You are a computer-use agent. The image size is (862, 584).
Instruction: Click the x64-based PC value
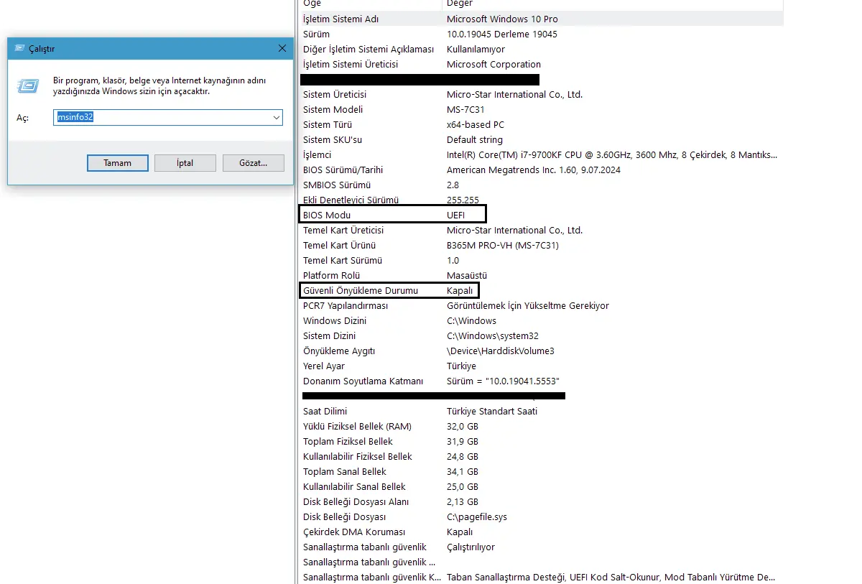tap(475, 124)
